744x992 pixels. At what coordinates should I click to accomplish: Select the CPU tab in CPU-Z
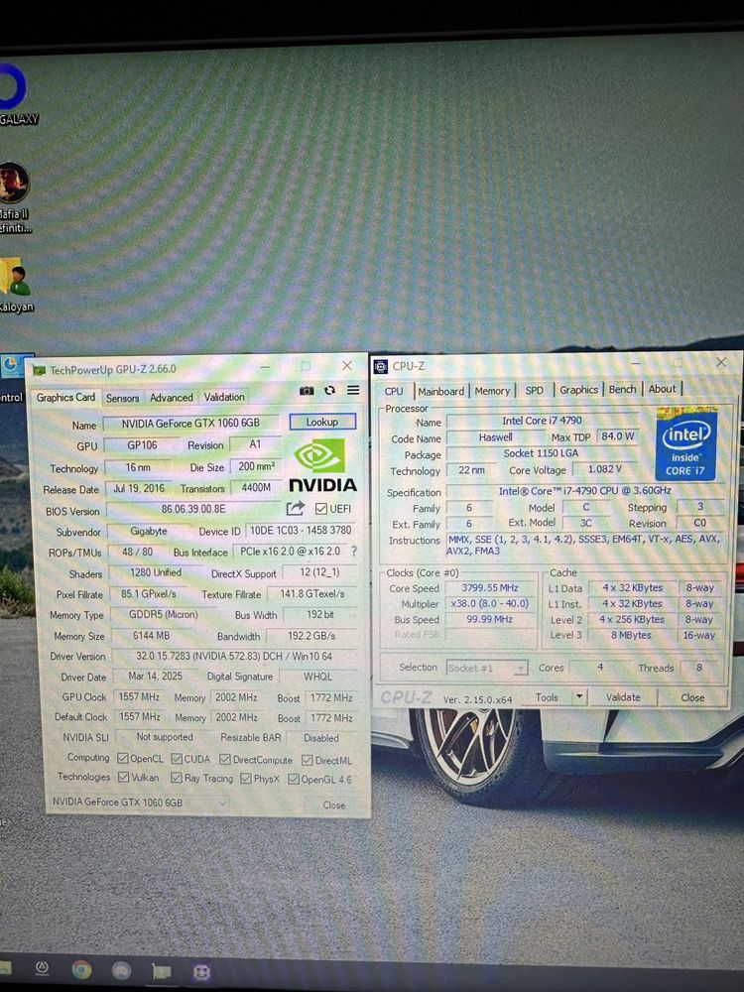[394, 390]
